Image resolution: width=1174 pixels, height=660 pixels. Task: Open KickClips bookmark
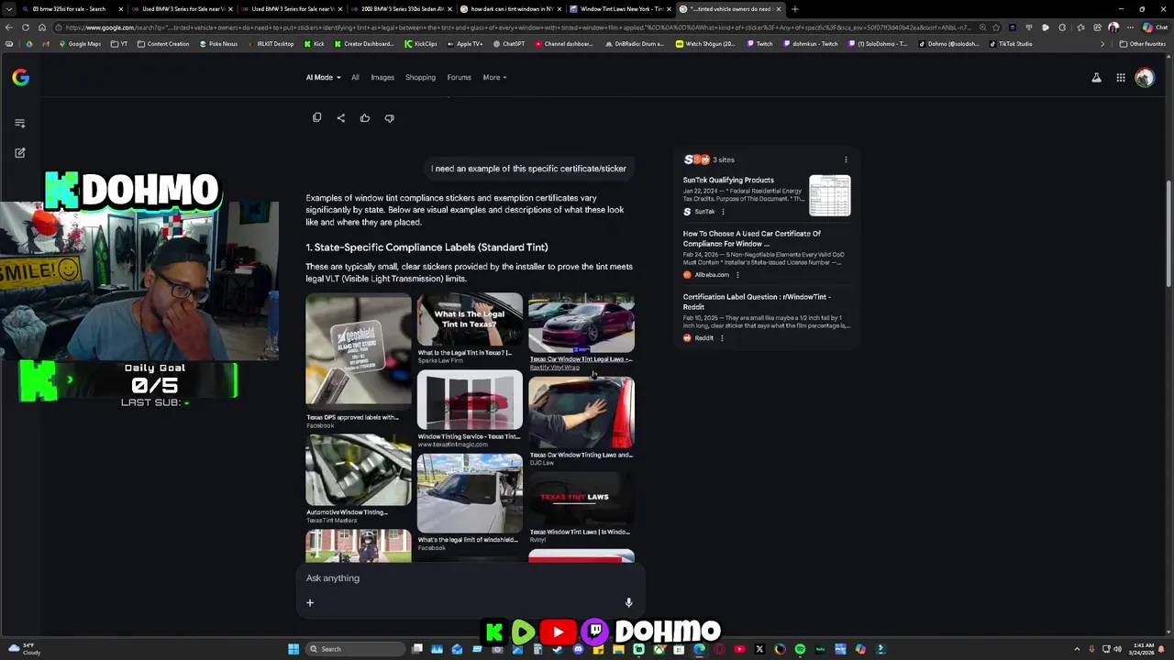(x=420, y=44)
